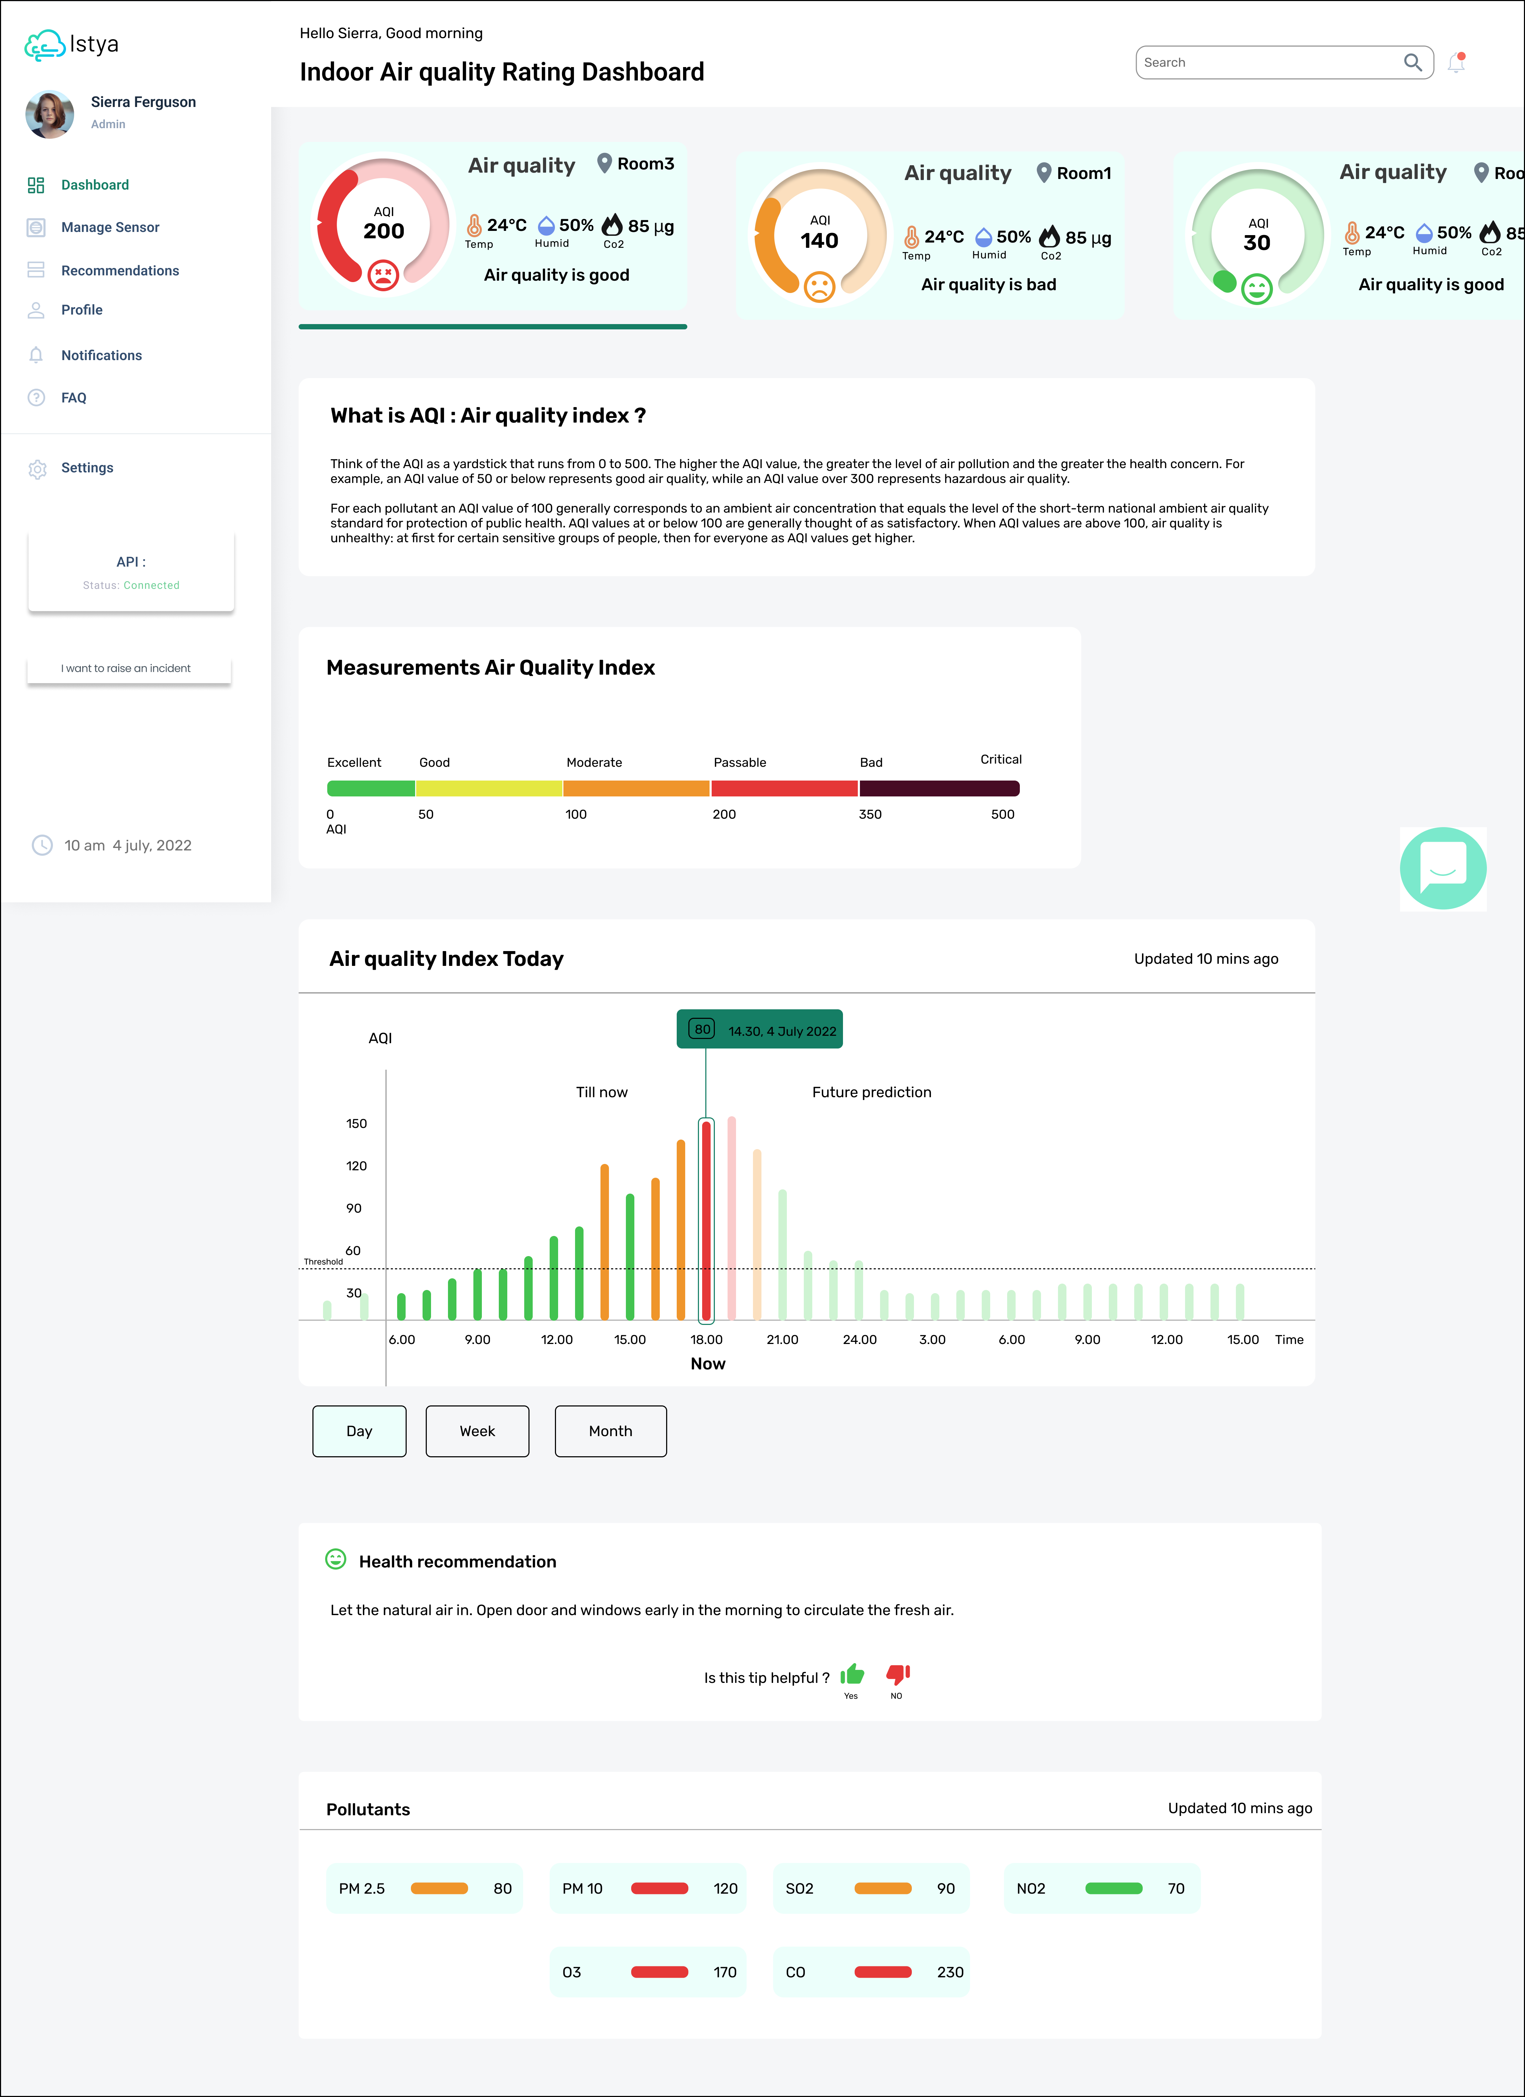The image size is (1525, 2097).
Task: Click the red sad face on Room3 gauge
Action: click(x=383, y=275)
